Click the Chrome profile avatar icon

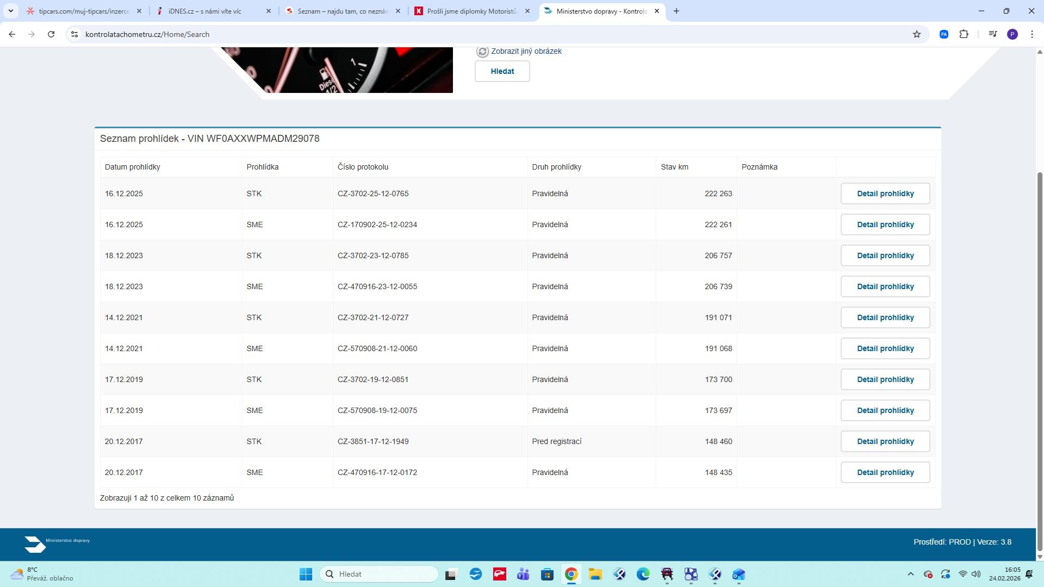[1012, 34]
